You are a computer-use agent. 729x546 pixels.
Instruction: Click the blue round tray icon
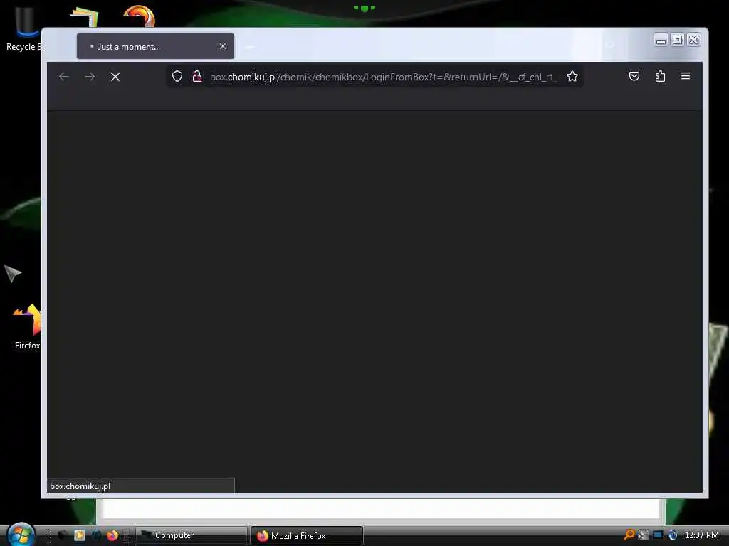[673, 535]
